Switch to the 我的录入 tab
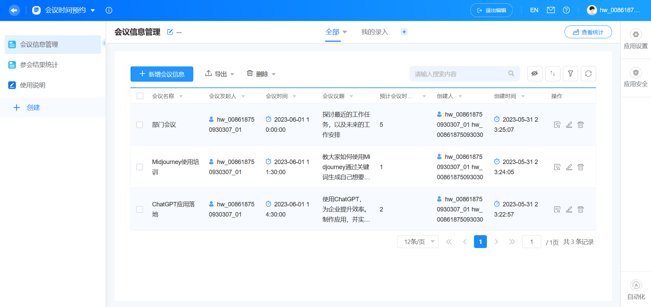 pos(374,32)
